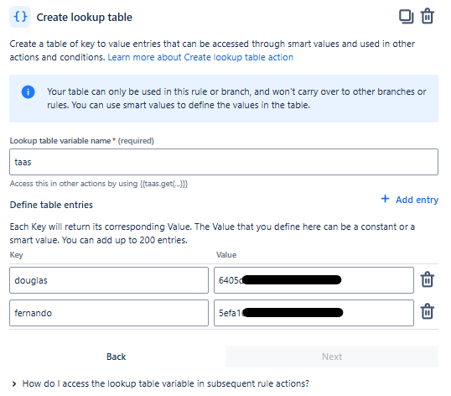Duplicate this component with the copy icon
This screenshot has width=451, height=396.
click(x=406, y=17)
